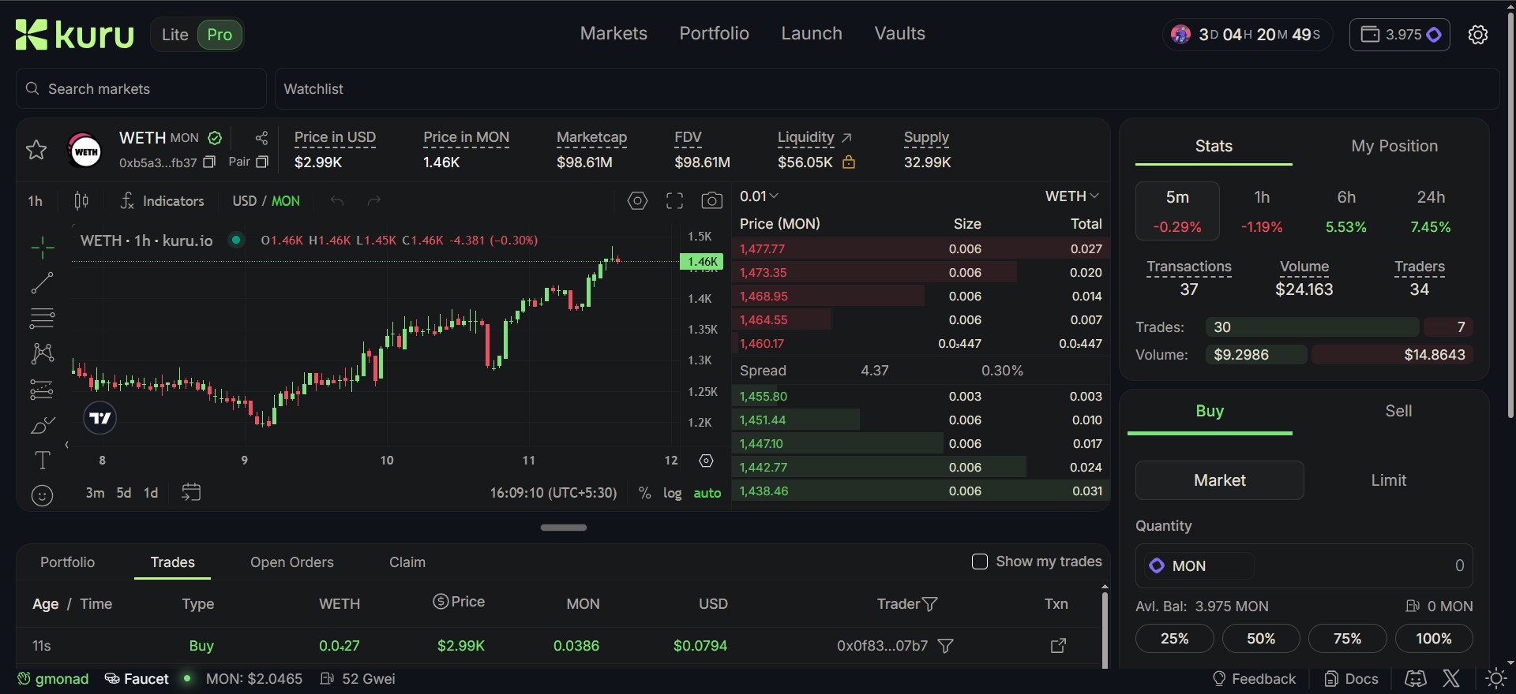1516x694 pixels.
Task: Open the 0.01 orderbook grouping dropdown
Action: (x=759, y=196)
